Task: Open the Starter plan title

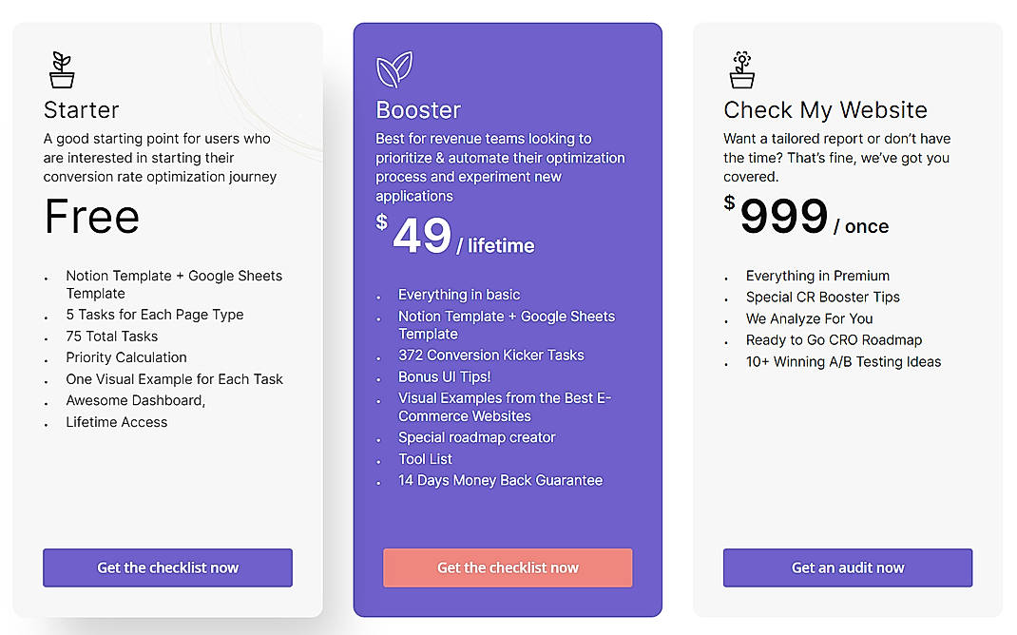Action: click(81, 110)
